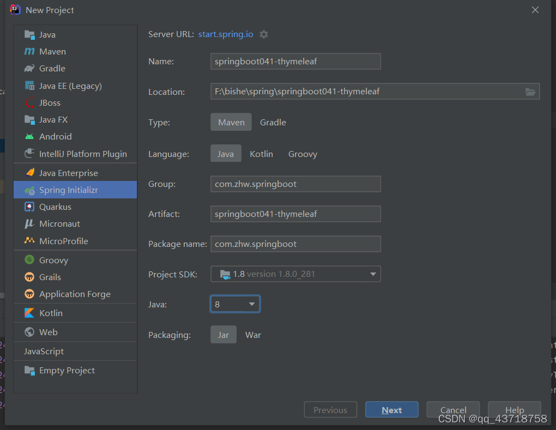Select Maven in the project type list
This screenshot has width=556, height=430.
click(x=75, y=51)
